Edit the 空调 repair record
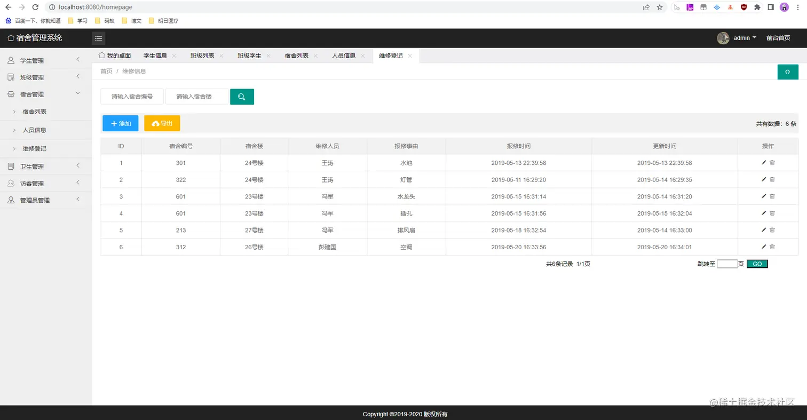The width and height of the screenshot is (807, 420). (764, 247)
